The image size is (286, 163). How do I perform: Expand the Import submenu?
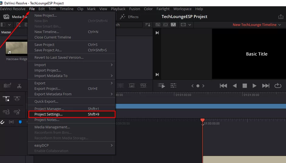point(71,65)
